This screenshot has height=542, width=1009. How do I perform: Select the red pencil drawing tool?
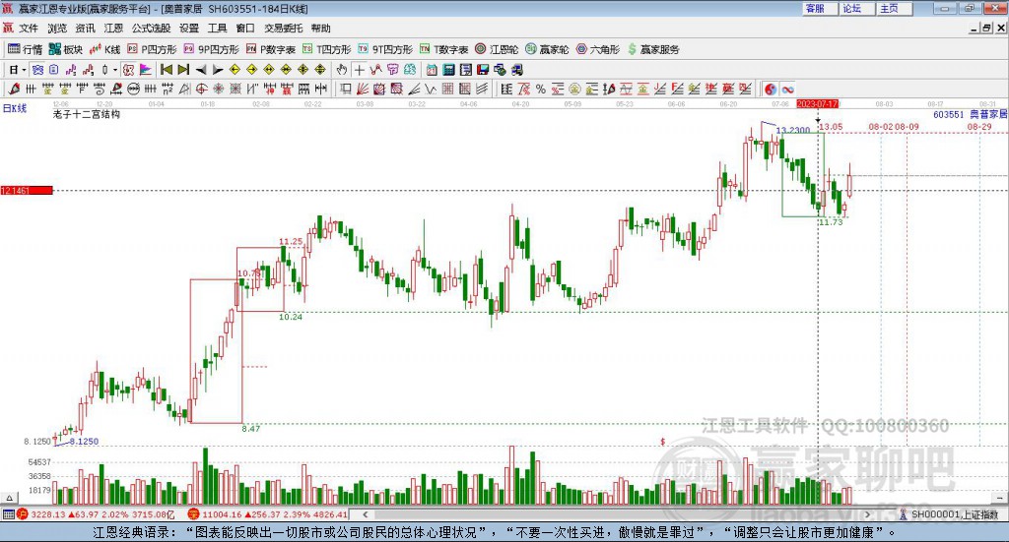pyautogui.click(x=14, y=90)
